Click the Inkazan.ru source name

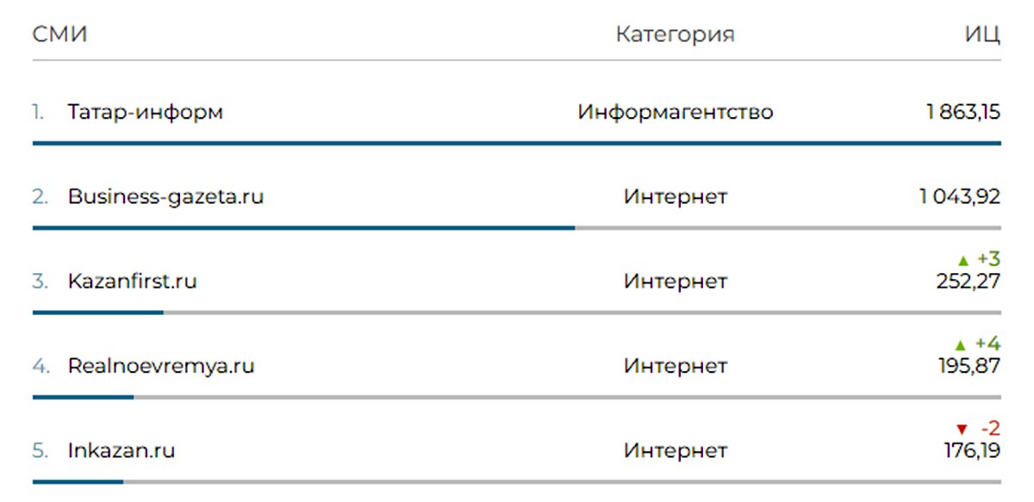click(x=121, y=450)
